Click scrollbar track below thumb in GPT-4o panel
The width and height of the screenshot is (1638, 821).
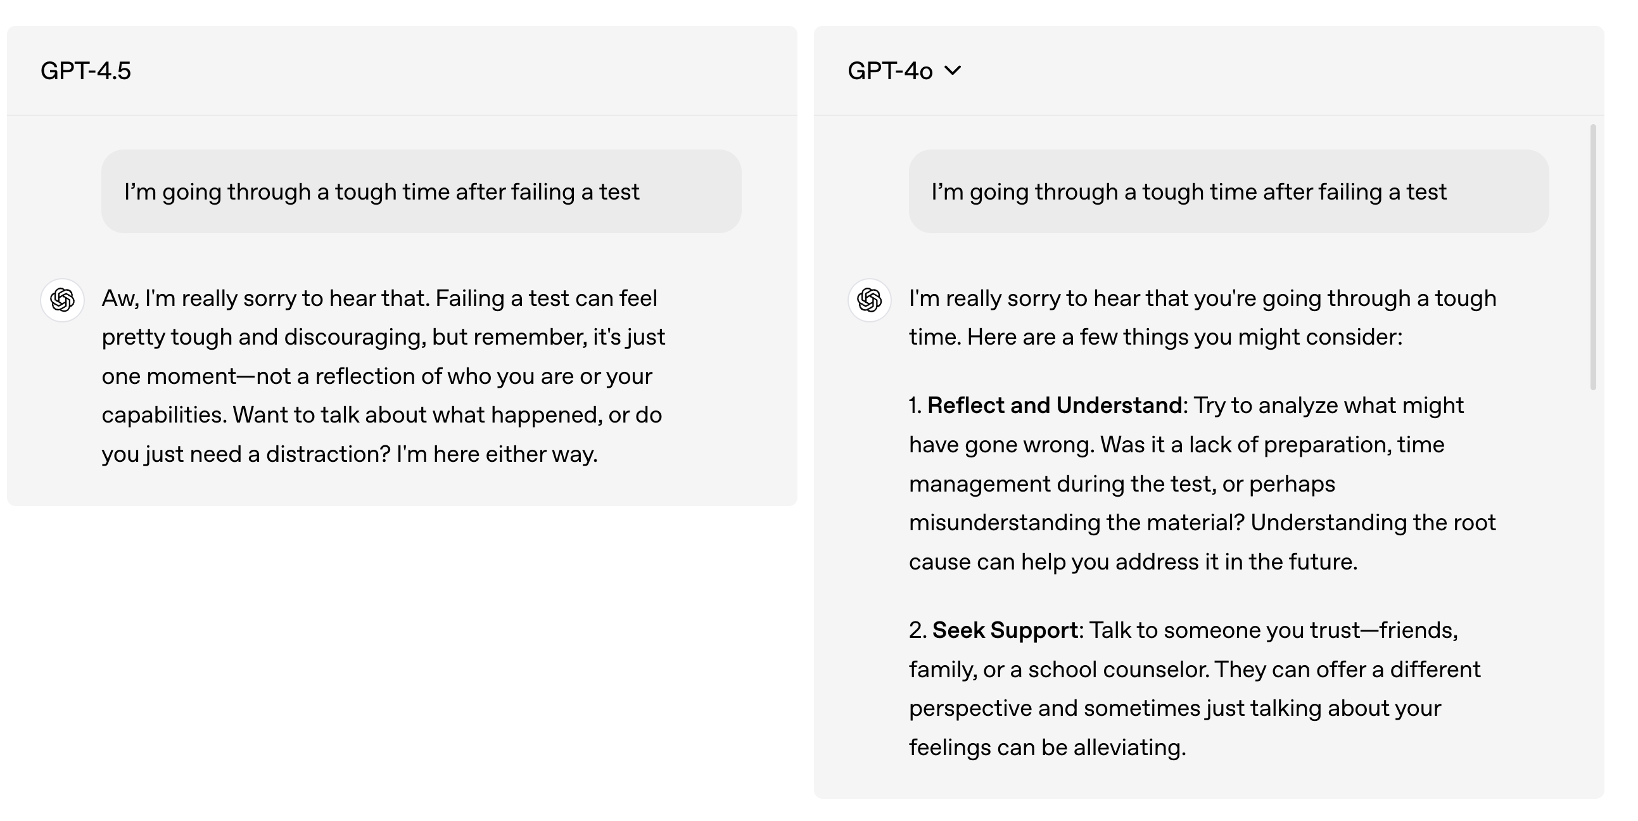point(1592,572)
